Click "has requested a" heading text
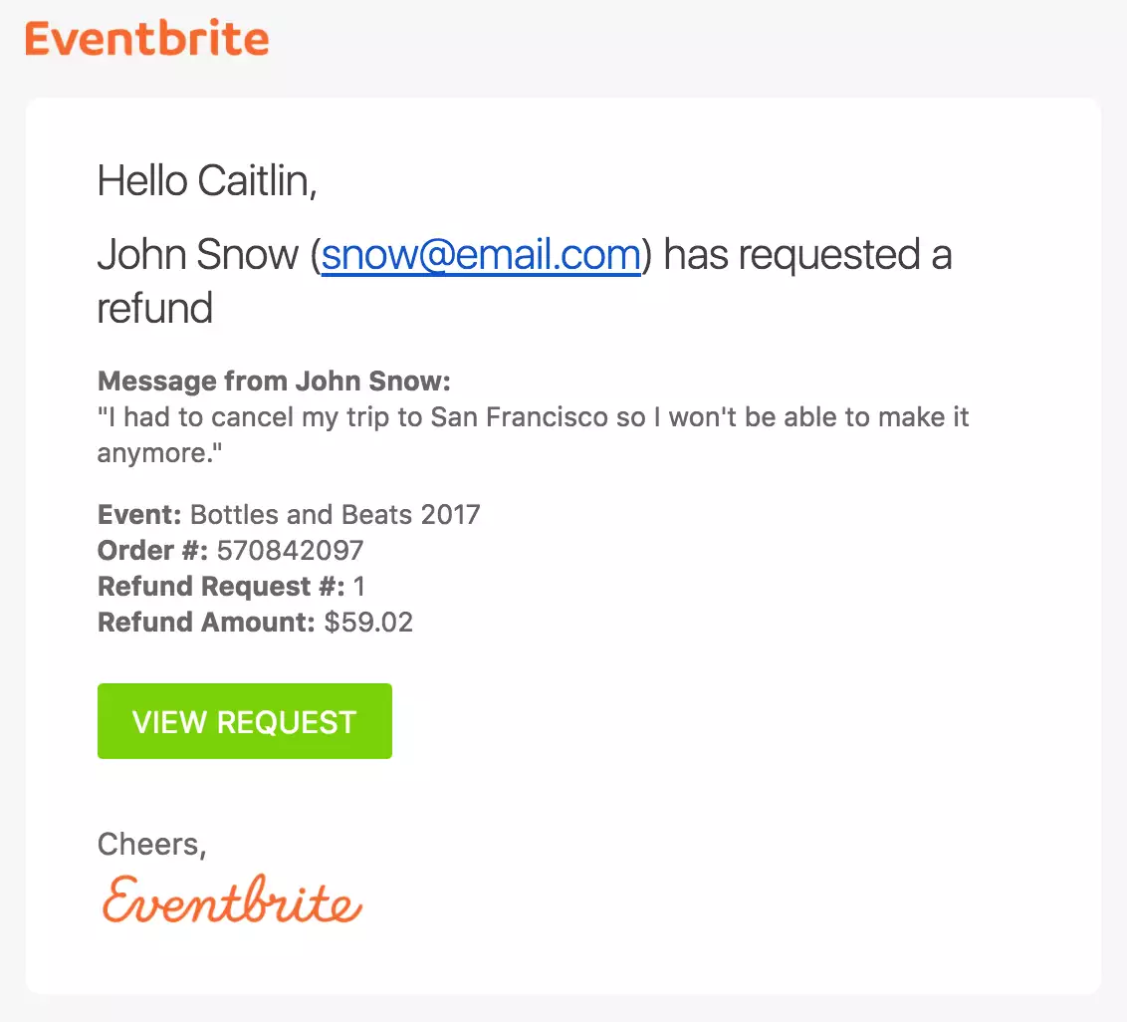This screenshot has height=1022, width=1127. 807,255
